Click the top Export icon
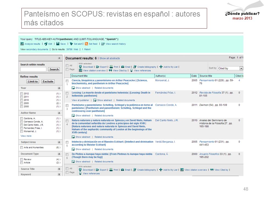The height and width of the screenshot is (198, 264). click(97, 67)
